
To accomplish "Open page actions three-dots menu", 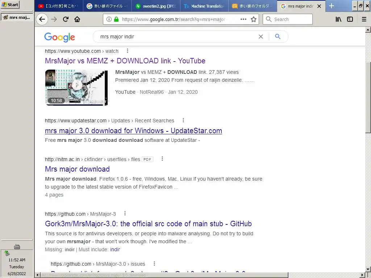I will coord(243,19).
